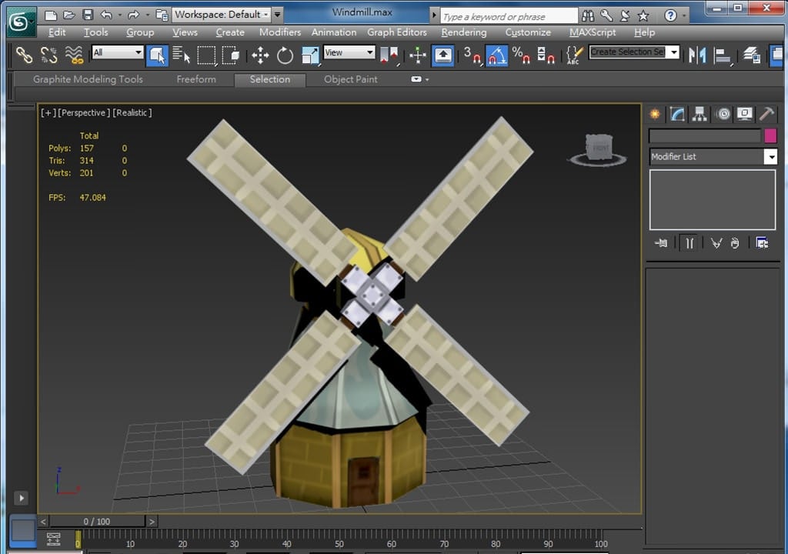788x554 pixels.
Task: Open the Create panel star icon
Action: click(655, 114)
